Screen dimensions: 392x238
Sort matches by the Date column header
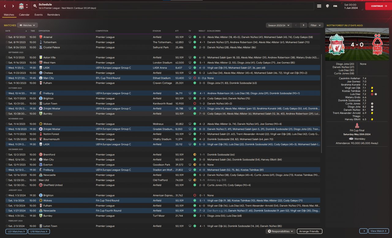8,31
